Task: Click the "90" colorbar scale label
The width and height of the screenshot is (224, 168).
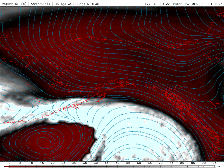Action: click(204, 163)
